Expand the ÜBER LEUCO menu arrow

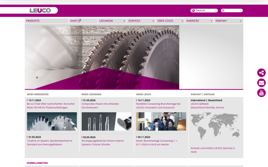182,21
